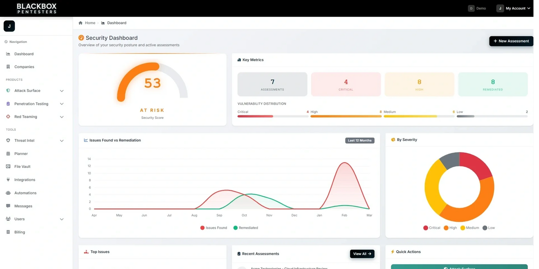
Task: Open the My Account dropdown
Action: coord(514,8)
